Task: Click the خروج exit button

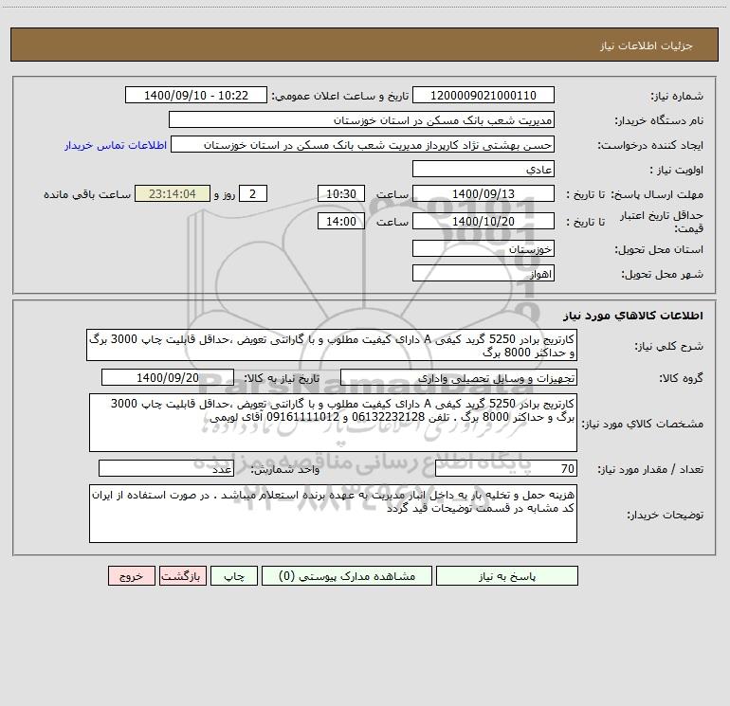Action: [x=131, y=575]
